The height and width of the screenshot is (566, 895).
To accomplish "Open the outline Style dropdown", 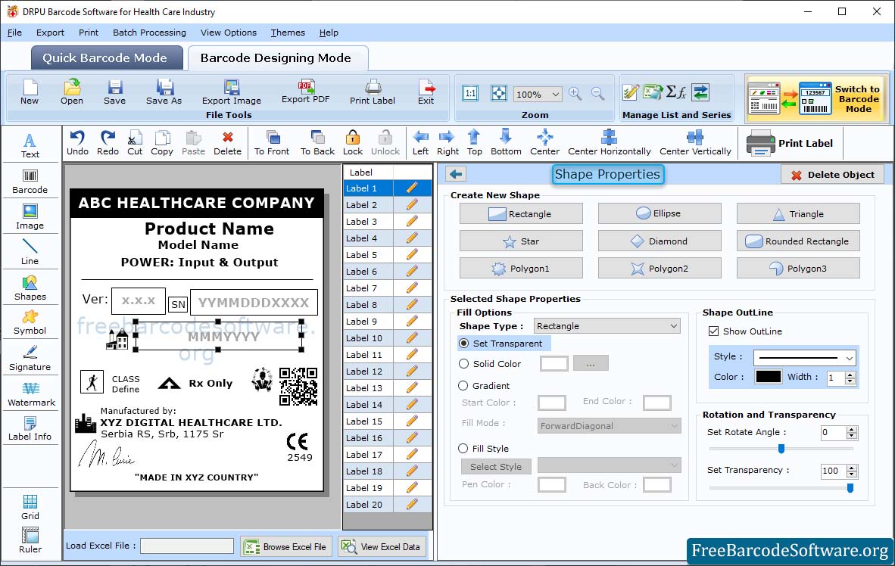I will click(x=804, y=358).
